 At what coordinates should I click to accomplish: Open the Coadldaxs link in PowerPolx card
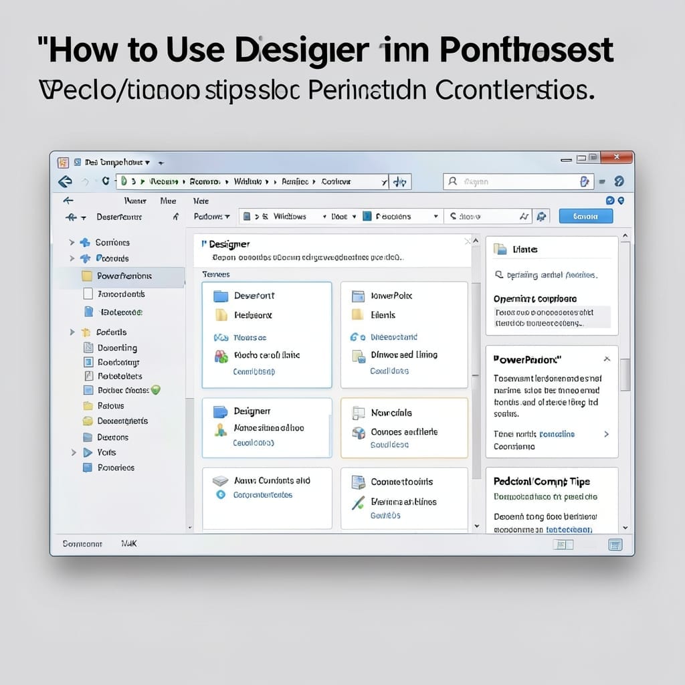[x=389, y=371]
